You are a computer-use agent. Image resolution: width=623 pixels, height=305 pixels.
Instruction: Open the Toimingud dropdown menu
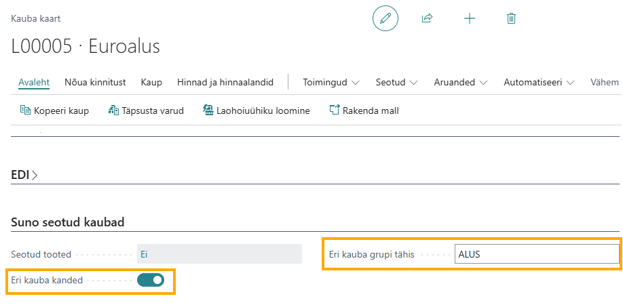331,83
